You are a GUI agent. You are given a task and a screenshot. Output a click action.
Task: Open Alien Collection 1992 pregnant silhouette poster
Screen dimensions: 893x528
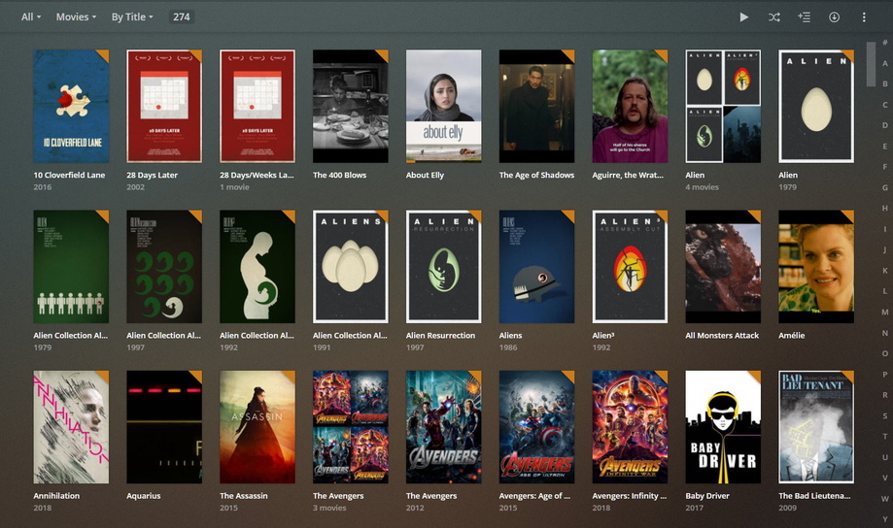(x=258, y=267)
